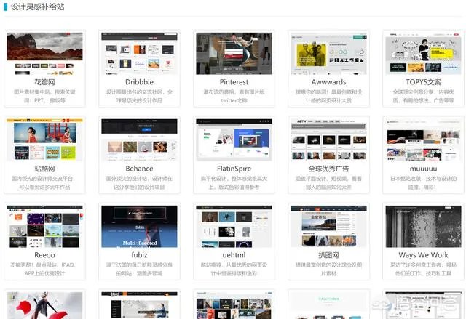Open the Pinterest preview image
Viewport: 466px width, 319px height.
233,53
